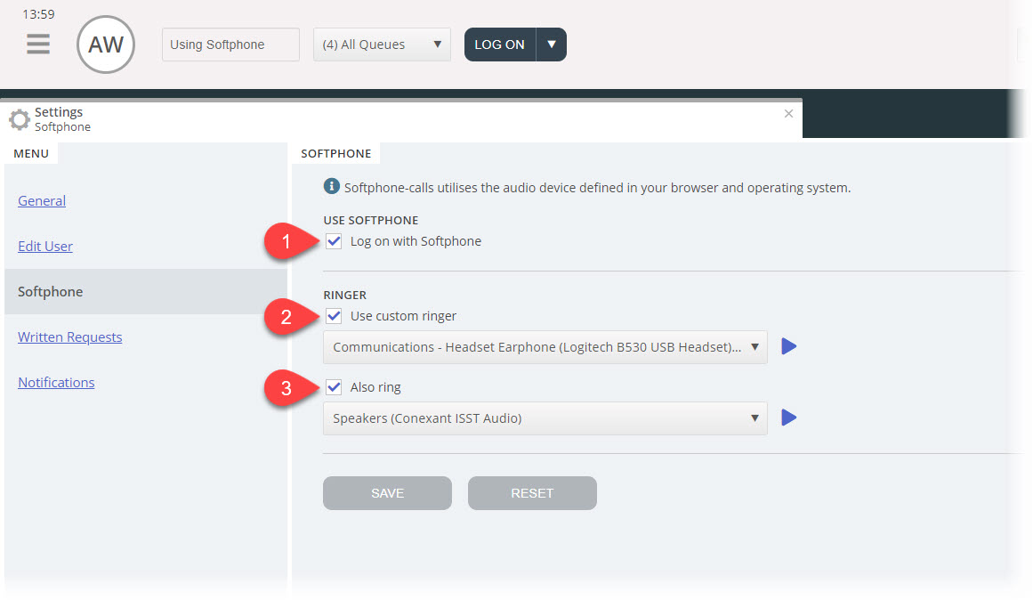Screen dimensions: 1033x600
Task: Go to General settings
Action: point(42,201)
